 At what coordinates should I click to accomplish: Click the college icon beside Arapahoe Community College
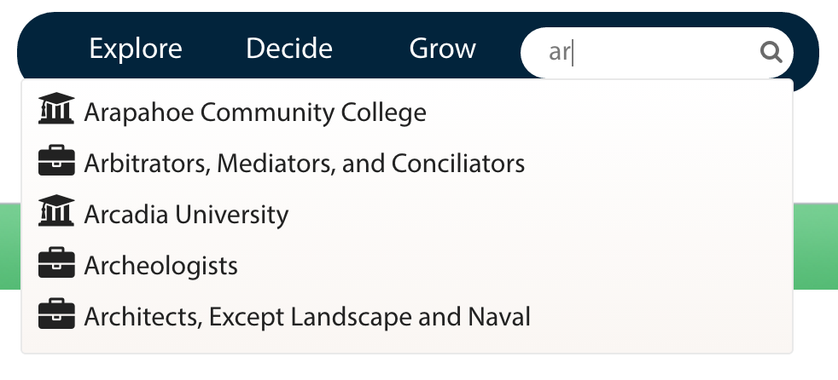[56, 108]
